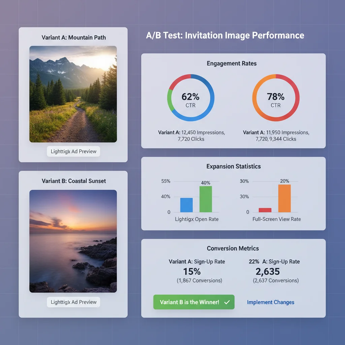This screenshot has height=345, width=345.
Task: Select the Mountain Path image thumbnail
Action: pos(73,94)
